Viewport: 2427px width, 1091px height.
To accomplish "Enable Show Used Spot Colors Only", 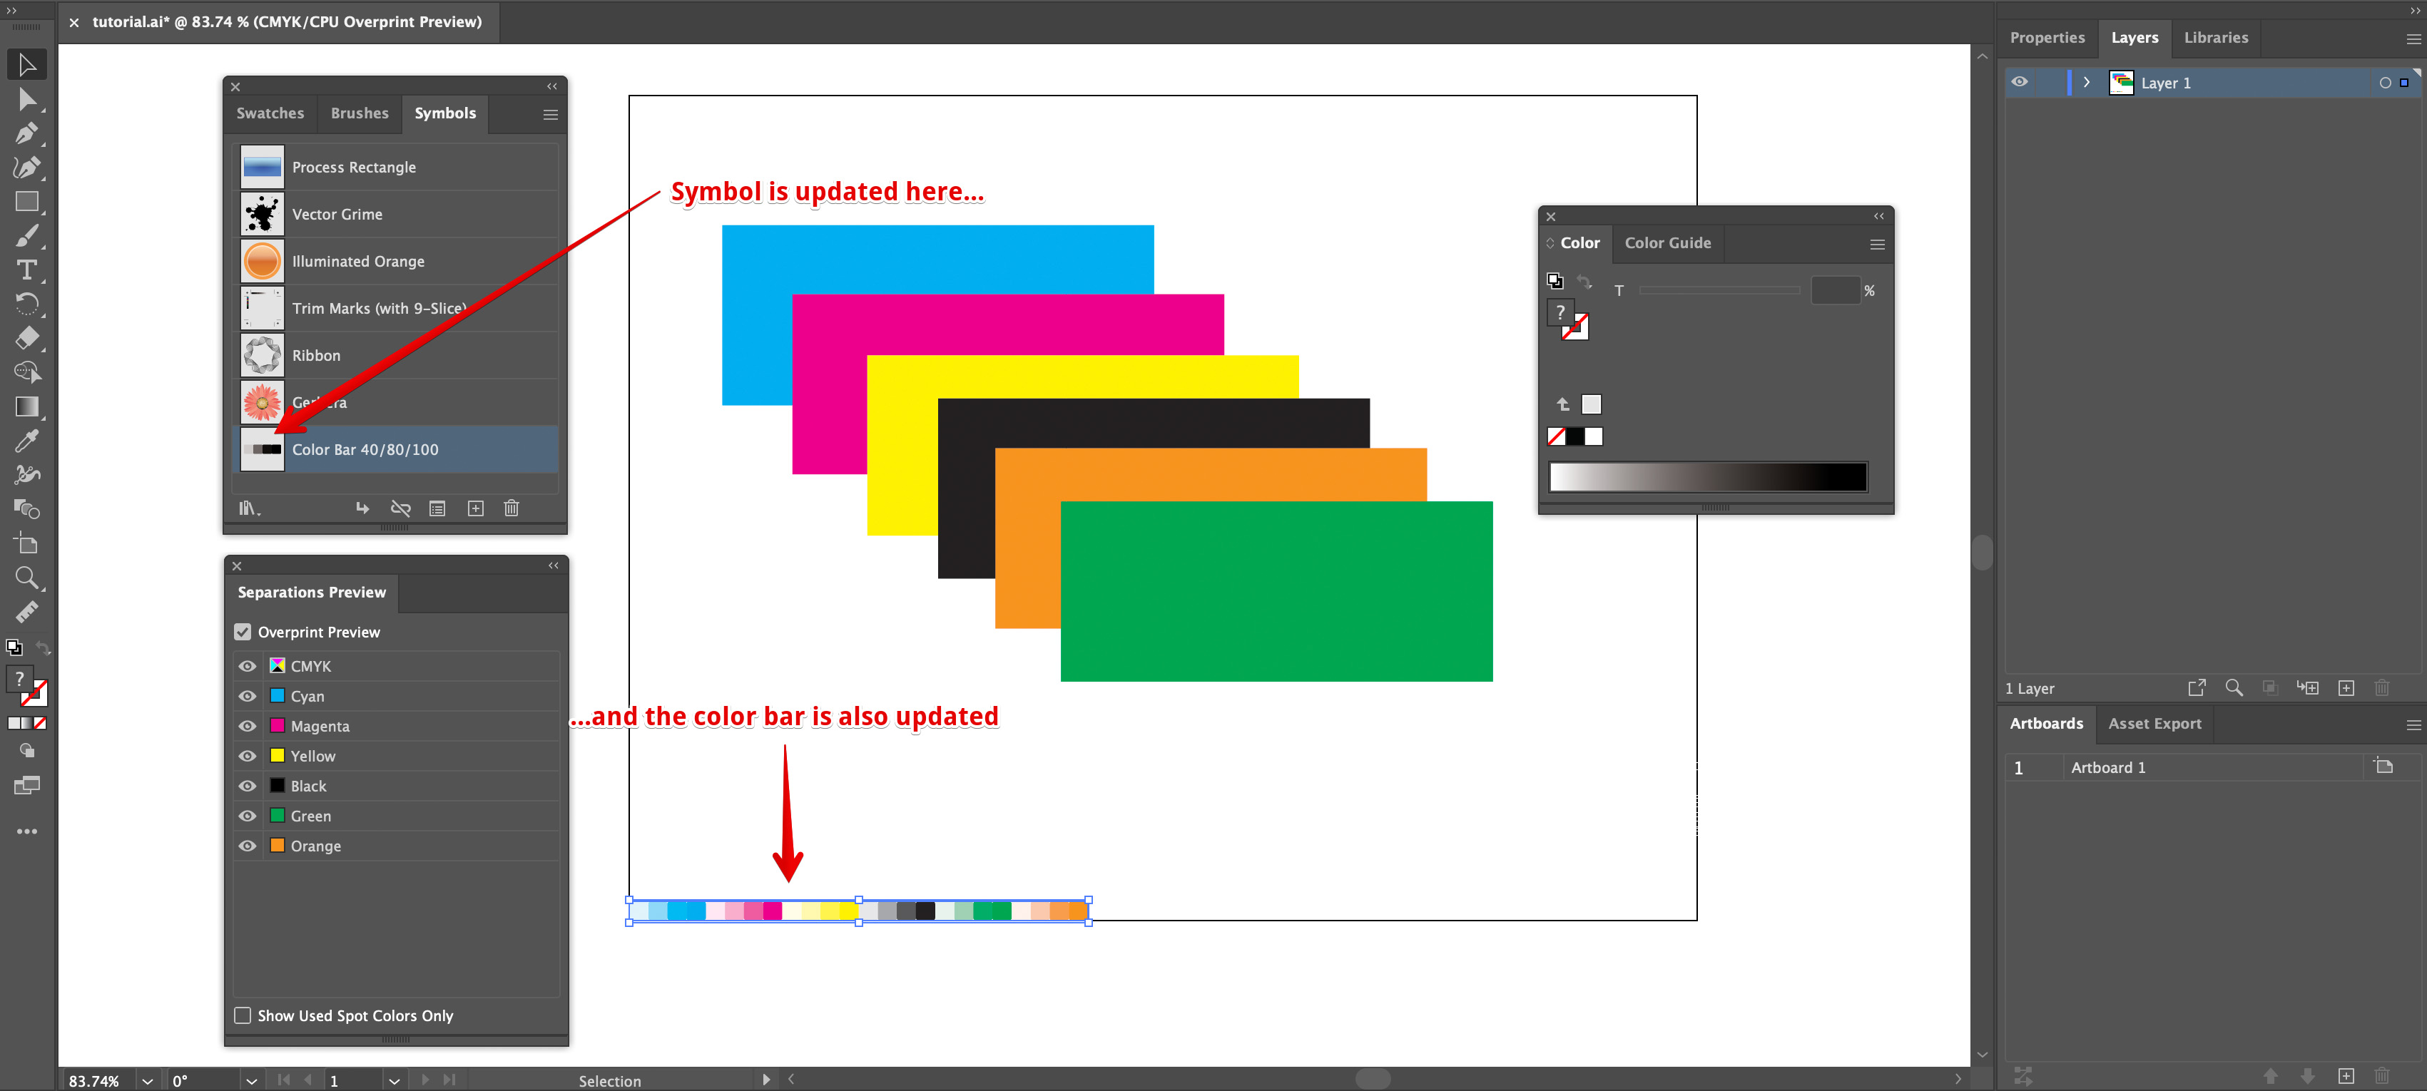I will coord(242,1015).
